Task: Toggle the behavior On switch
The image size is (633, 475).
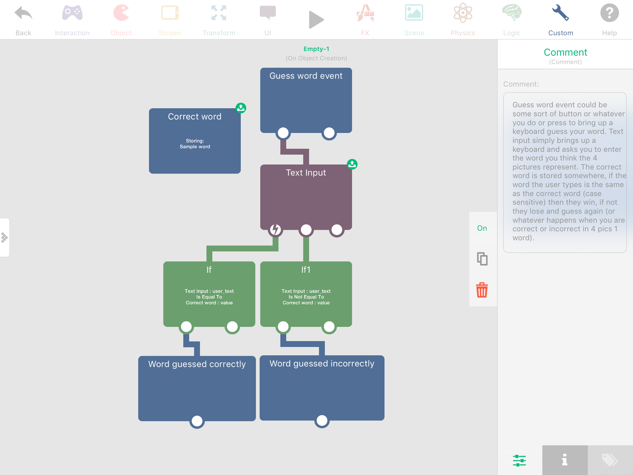Action: 482,228
